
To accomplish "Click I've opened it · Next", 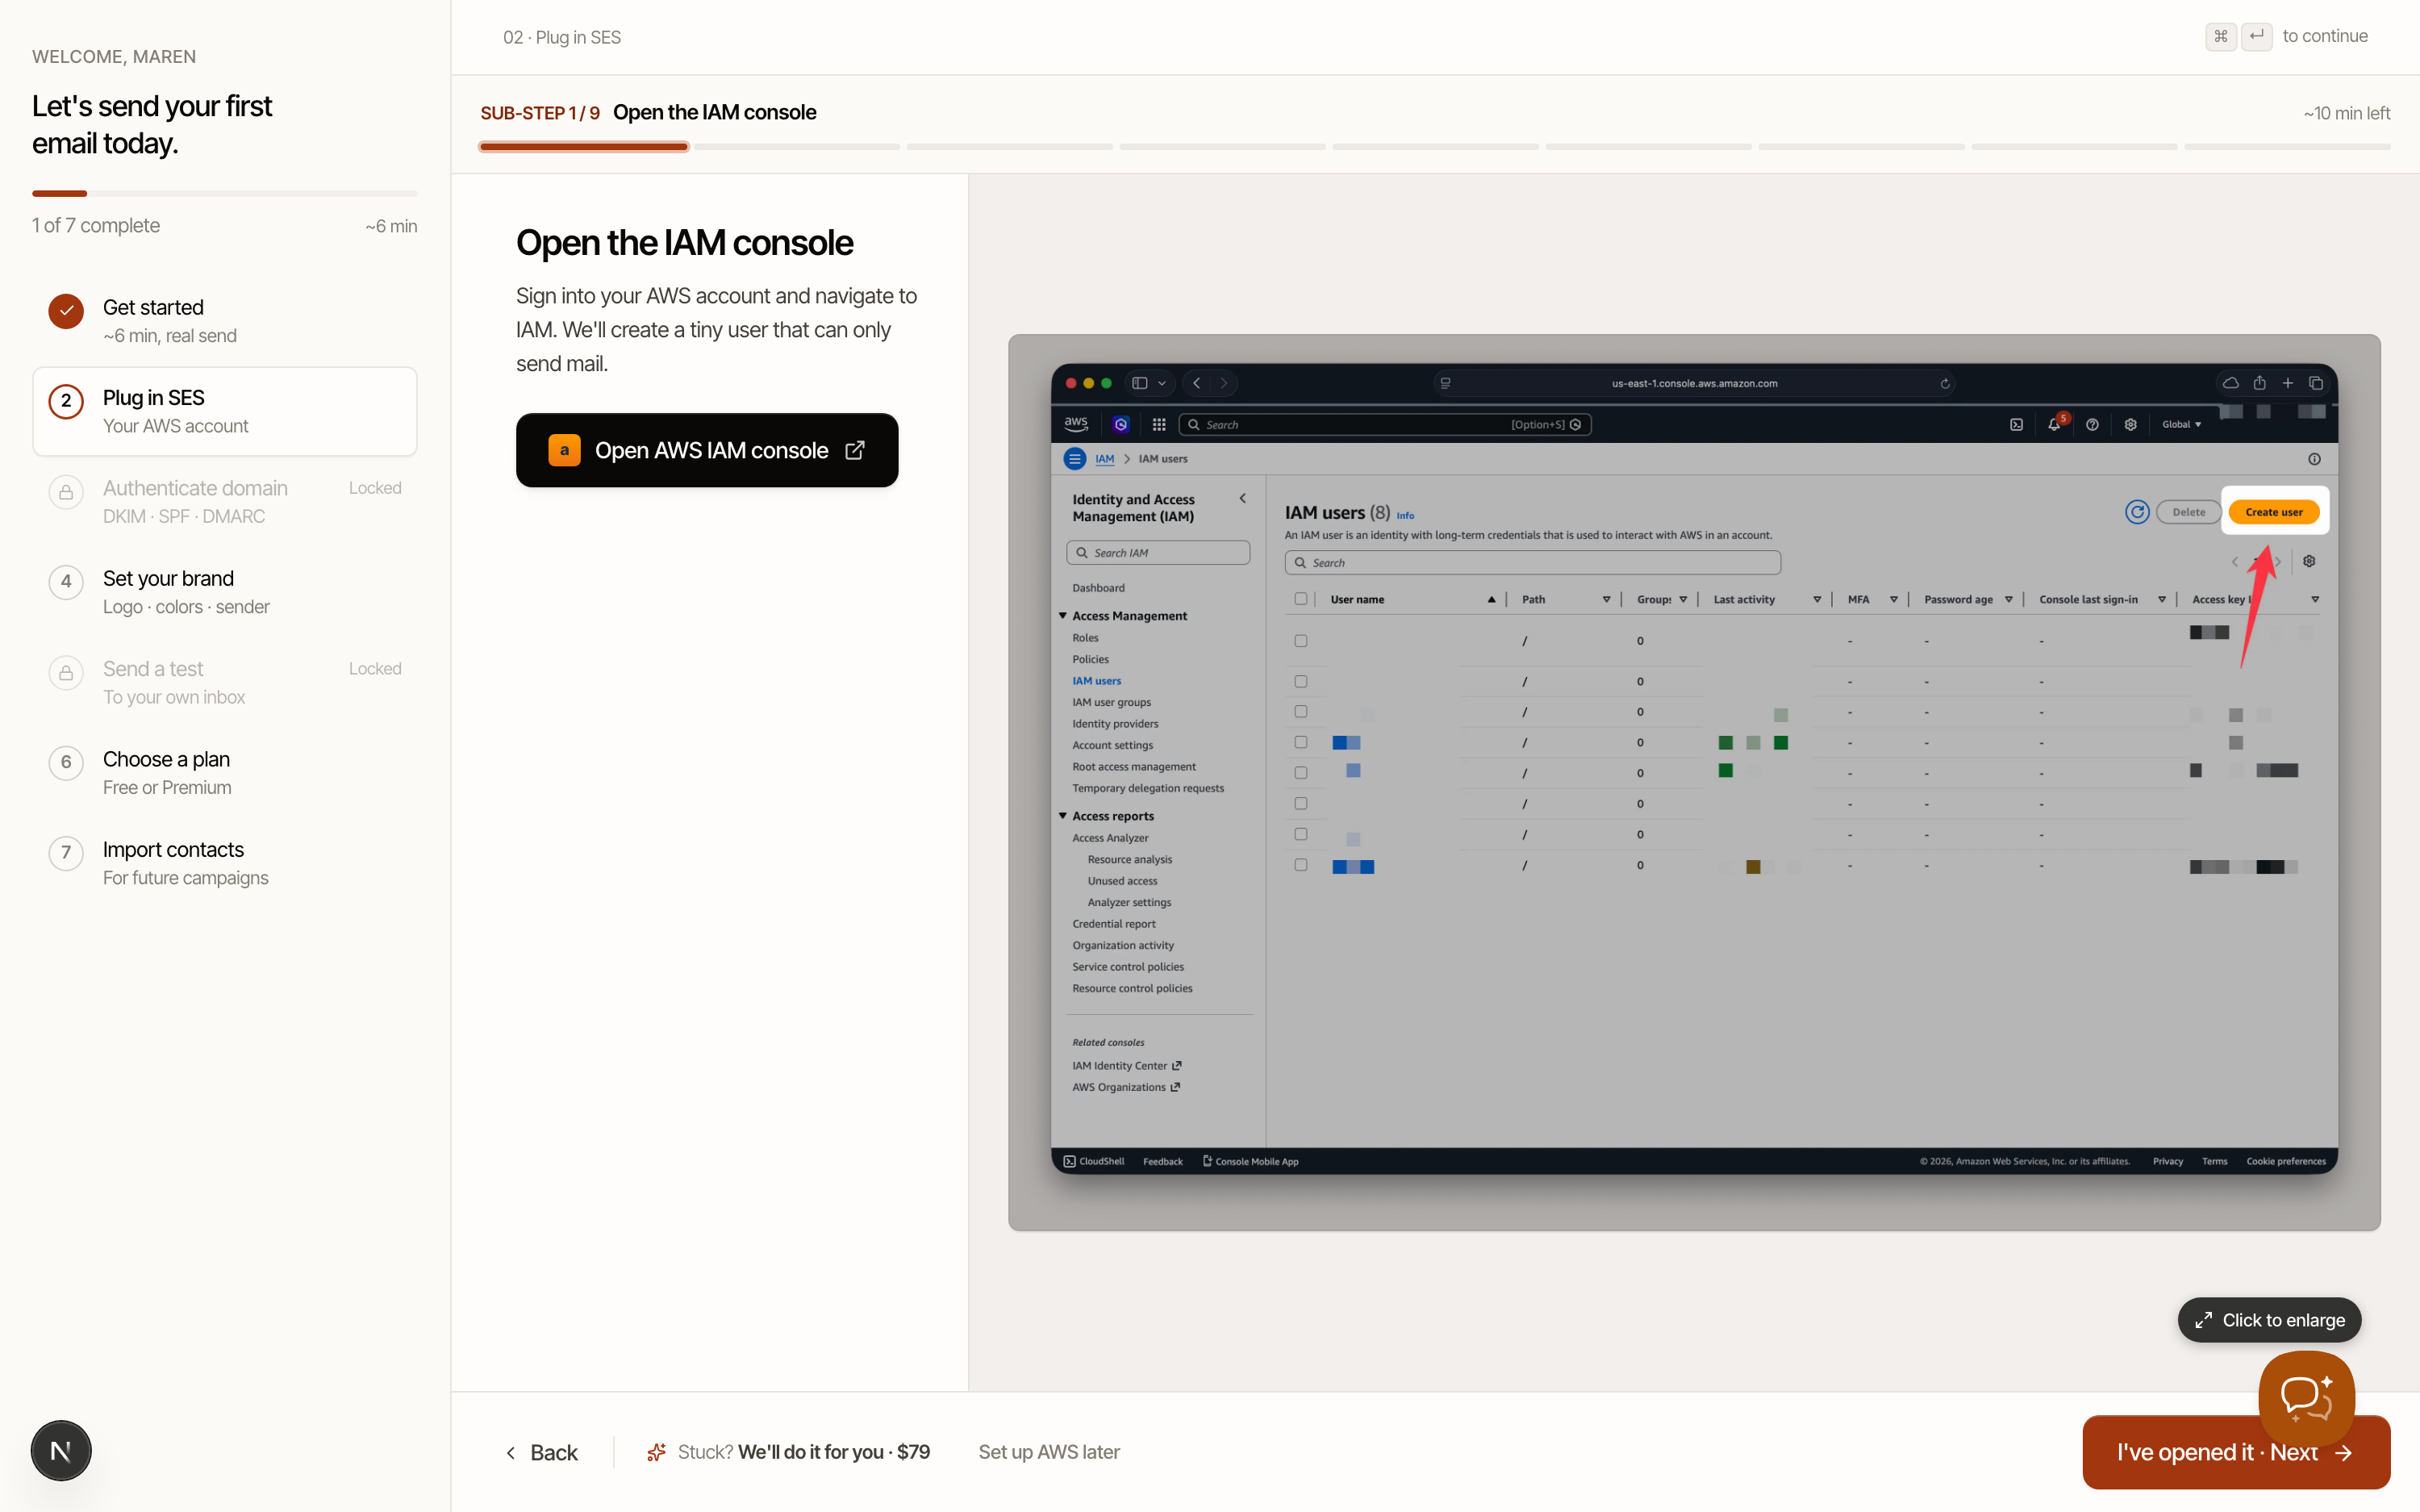I will point(2235,1452).
